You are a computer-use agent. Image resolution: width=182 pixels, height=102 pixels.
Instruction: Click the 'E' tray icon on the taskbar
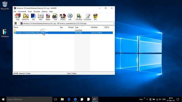click(150, 99)
